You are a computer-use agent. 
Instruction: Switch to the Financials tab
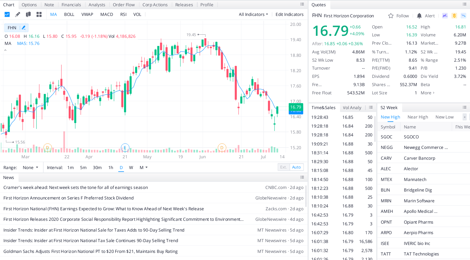click(x=71, y=5)
